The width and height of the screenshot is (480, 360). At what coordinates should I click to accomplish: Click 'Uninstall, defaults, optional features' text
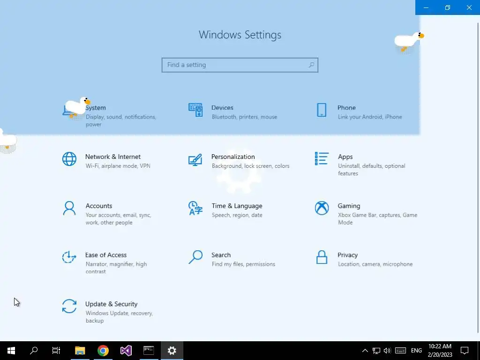[371, 170]
